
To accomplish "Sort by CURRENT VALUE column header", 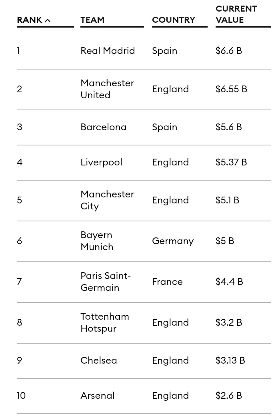I will (x=236, y=14).
